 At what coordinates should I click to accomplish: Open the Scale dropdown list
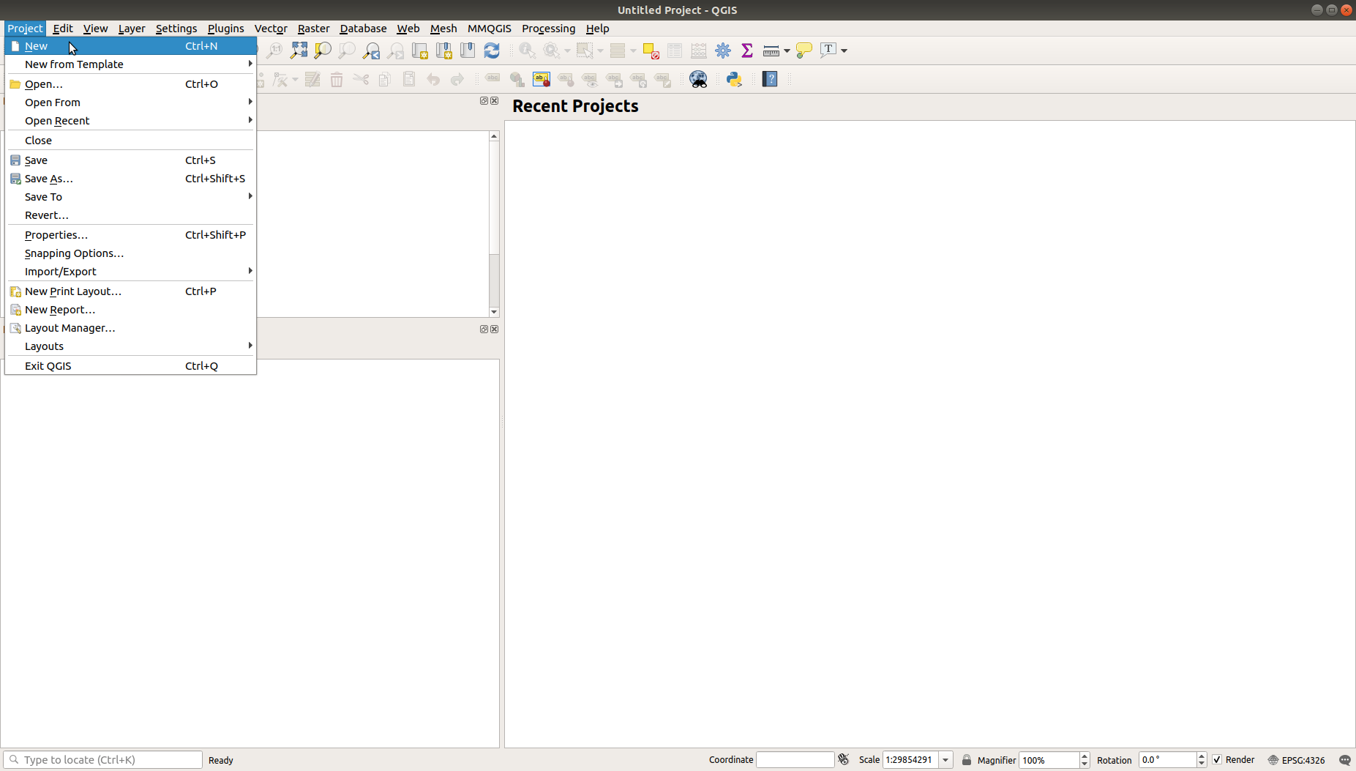pyautogui.click(x=945, y=760)
